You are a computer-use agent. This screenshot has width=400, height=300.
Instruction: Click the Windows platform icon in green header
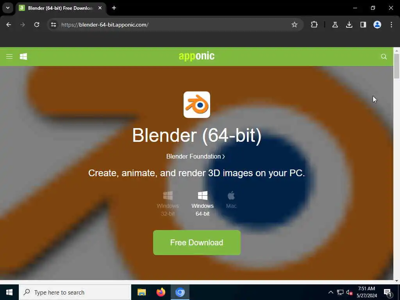pyautogui.click(x=23, y=56)
